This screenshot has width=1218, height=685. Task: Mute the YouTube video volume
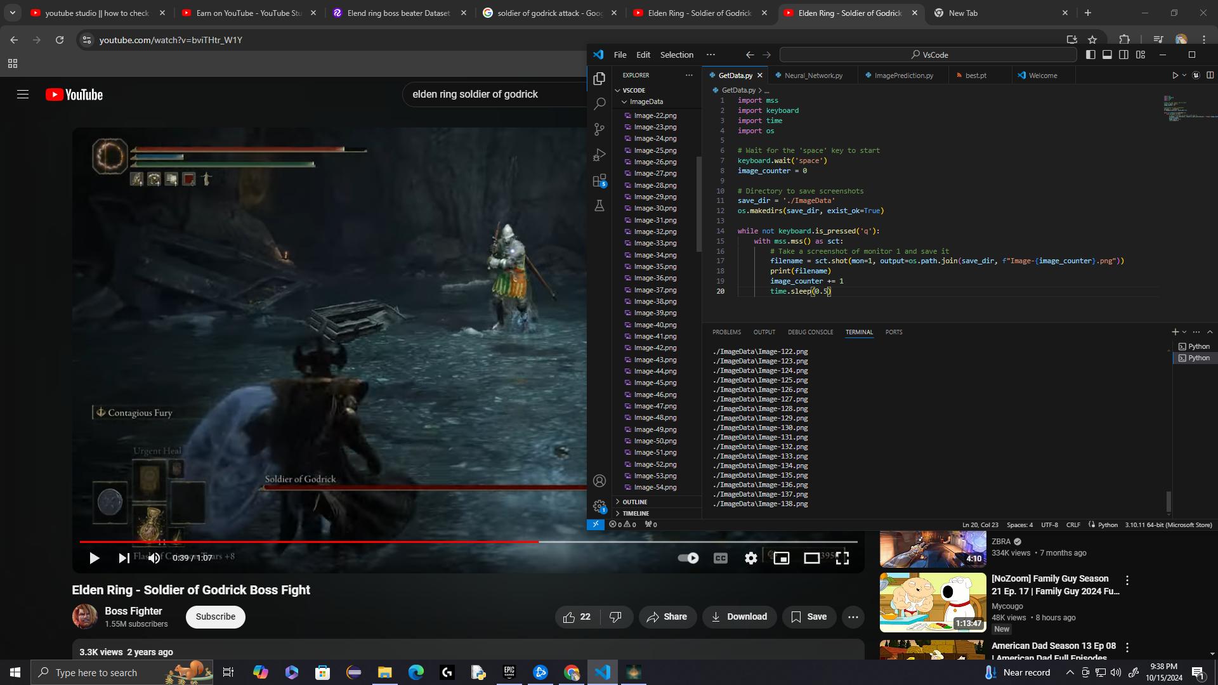tap(154, 558)
